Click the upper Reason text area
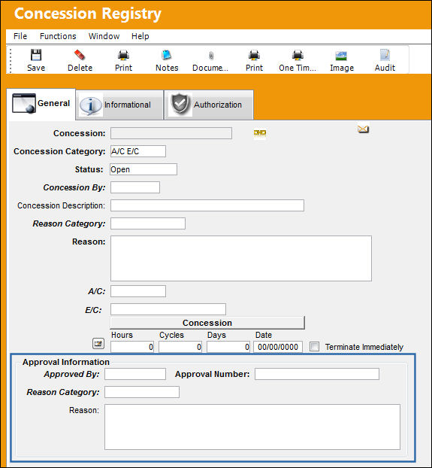The image size is (432, 468). point(241,259)
